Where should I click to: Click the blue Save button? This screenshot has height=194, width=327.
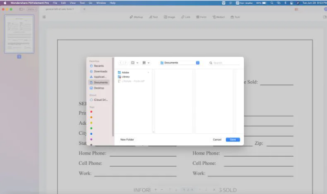pyautogui.click(x=233, y=140)
